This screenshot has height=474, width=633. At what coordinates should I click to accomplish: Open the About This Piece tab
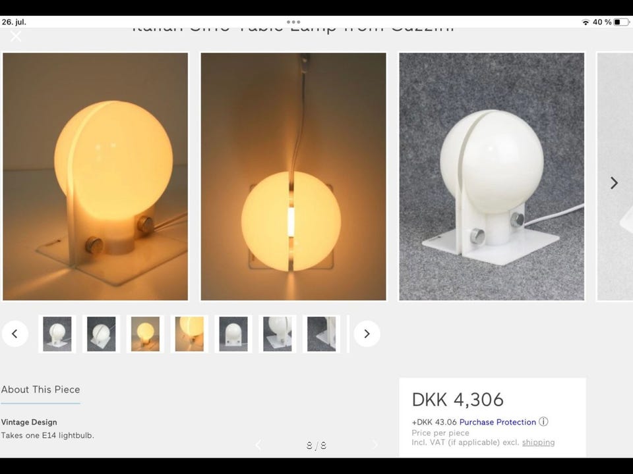40,389
